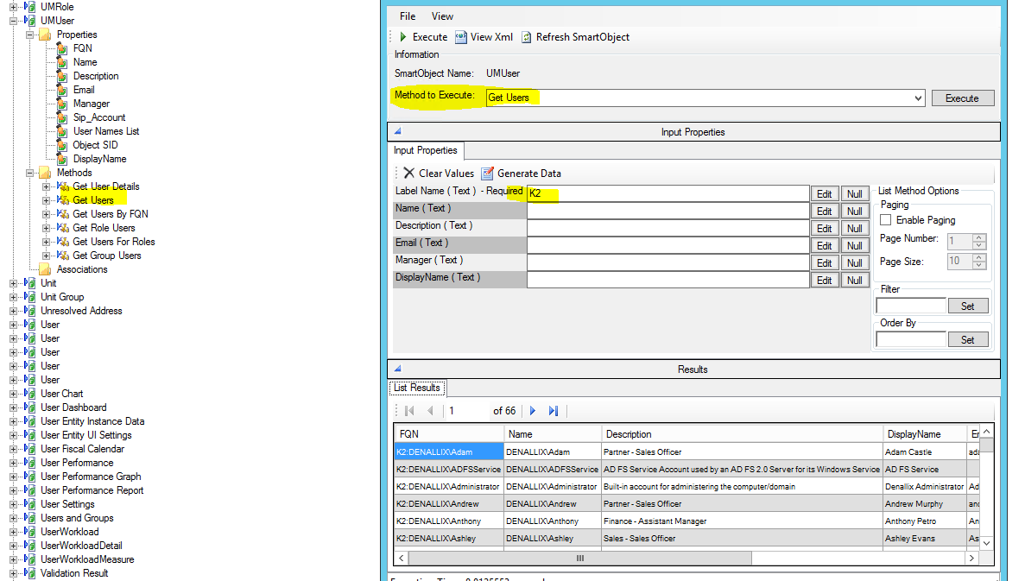Click the Associations folder icon
Image resolution: width=1025 pixels, height=581 pixels.
click(45, 269)
